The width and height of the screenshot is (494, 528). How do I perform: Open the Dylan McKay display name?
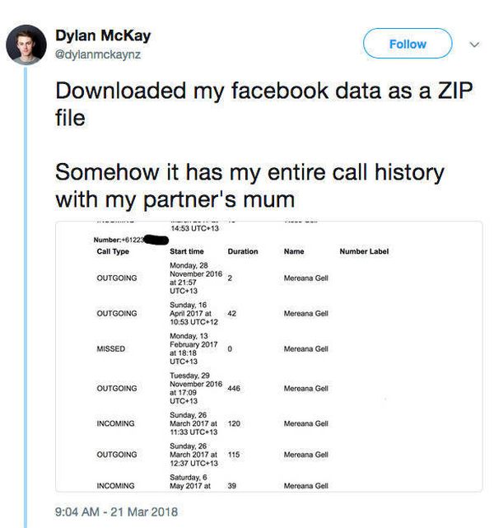tap(103, 35)
